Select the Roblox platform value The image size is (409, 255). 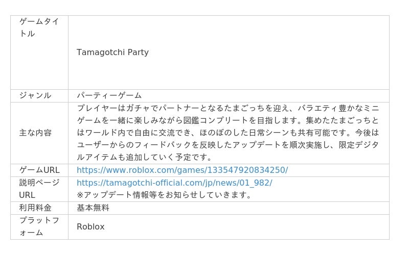pyautogui.click(x=90, y=226)
